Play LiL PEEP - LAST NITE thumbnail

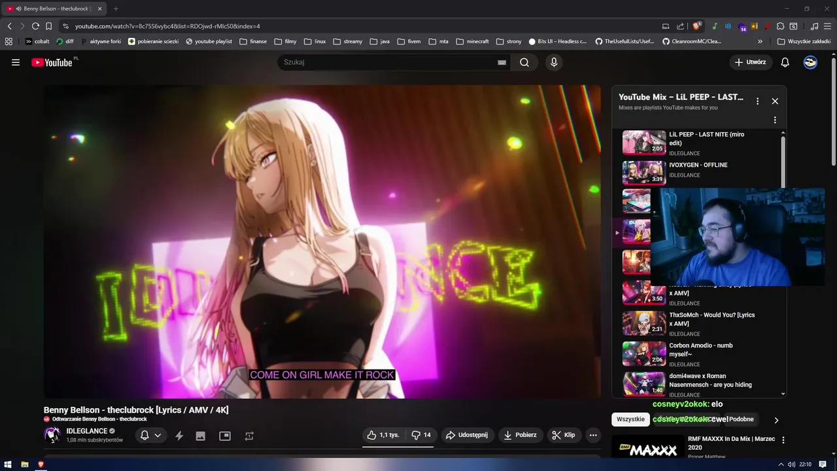point(644,142)
